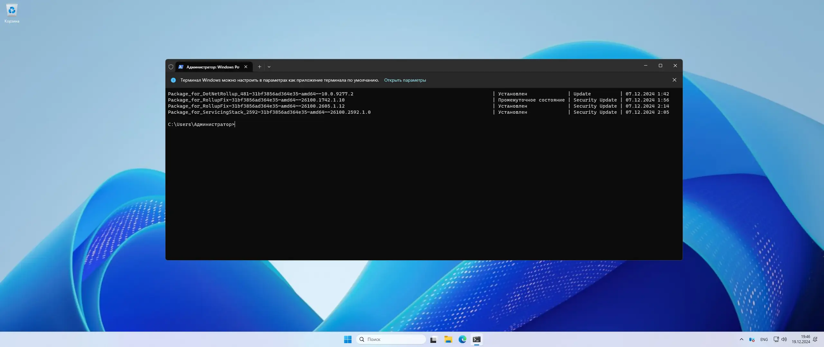Click the Поиск taskbar search field
Image resolution: width=824 pixels, height=347 pixels.
391,339
